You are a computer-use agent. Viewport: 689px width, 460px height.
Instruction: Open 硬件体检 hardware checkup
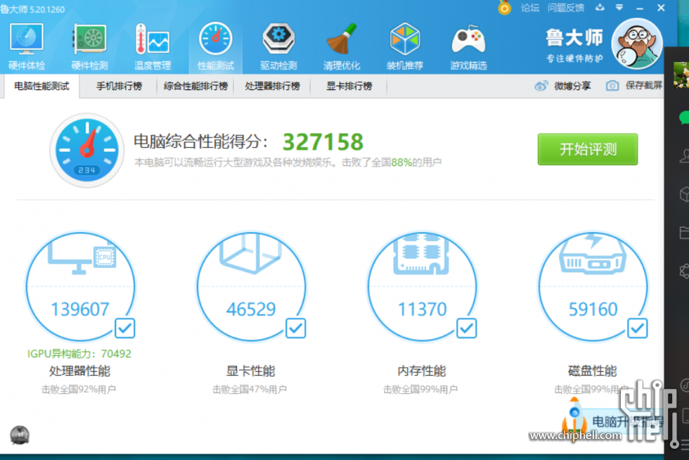click(x=27, y=46)
